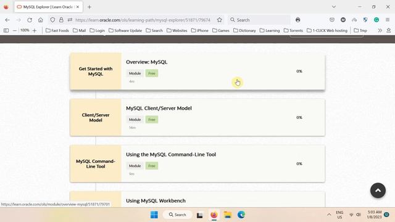395x222 pixels.
Task: Open the volume icon in system tray
Action: (x=359, y=215)
